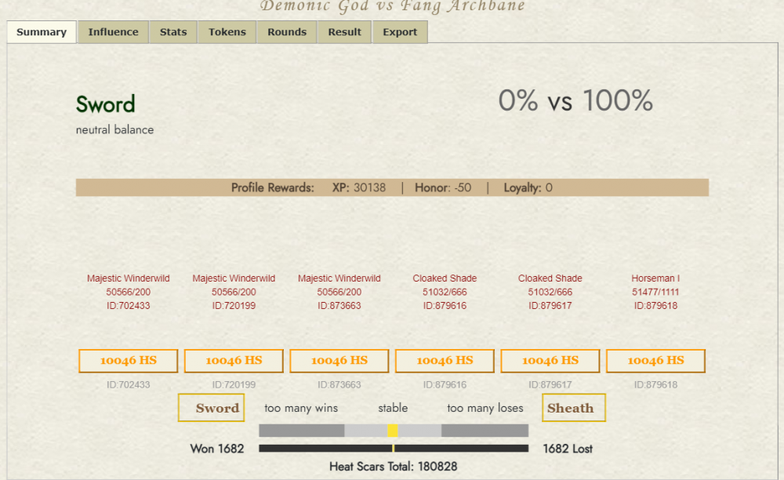Click the dark Won/Lost progress bar
The width and height of the screenshot is (784, 480).
393,449
